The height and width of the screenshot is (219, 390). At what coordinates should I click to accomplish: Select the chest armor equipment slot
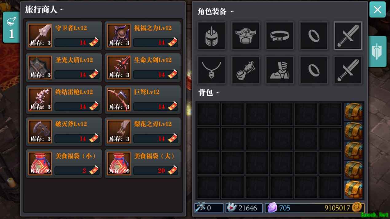[x=246, y=36]
